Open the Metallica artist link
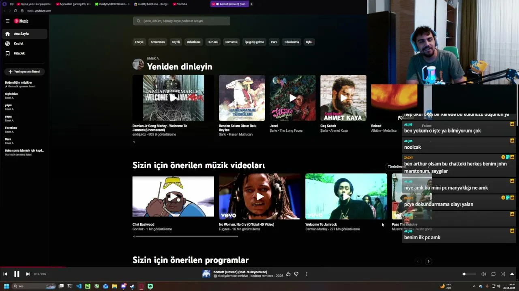Viewport: 519px width, 291px height. [390, 131]
